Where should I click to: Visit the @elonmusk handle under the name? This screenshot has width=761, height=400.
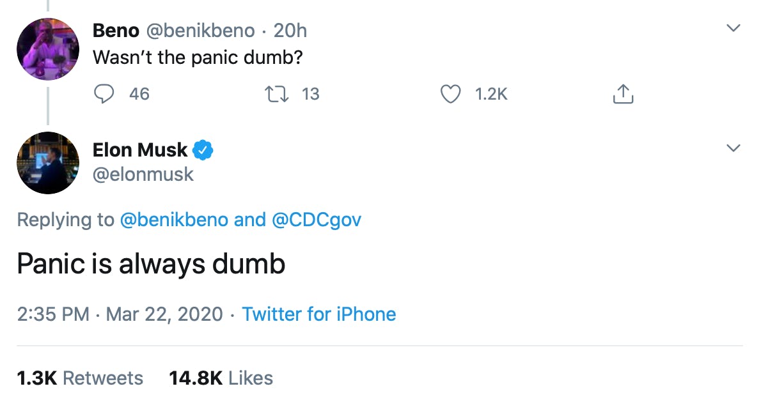(143, 174)
